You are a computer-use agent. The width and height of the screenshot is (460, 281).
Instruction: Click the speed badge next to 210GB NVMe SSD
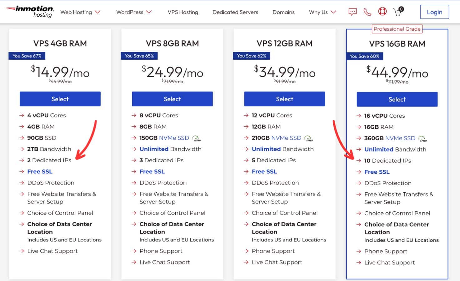[309, 138]
